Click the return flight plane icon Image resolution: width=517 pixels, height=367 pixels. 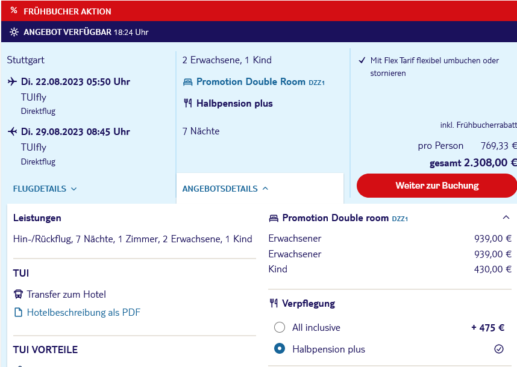click(12, 131)
